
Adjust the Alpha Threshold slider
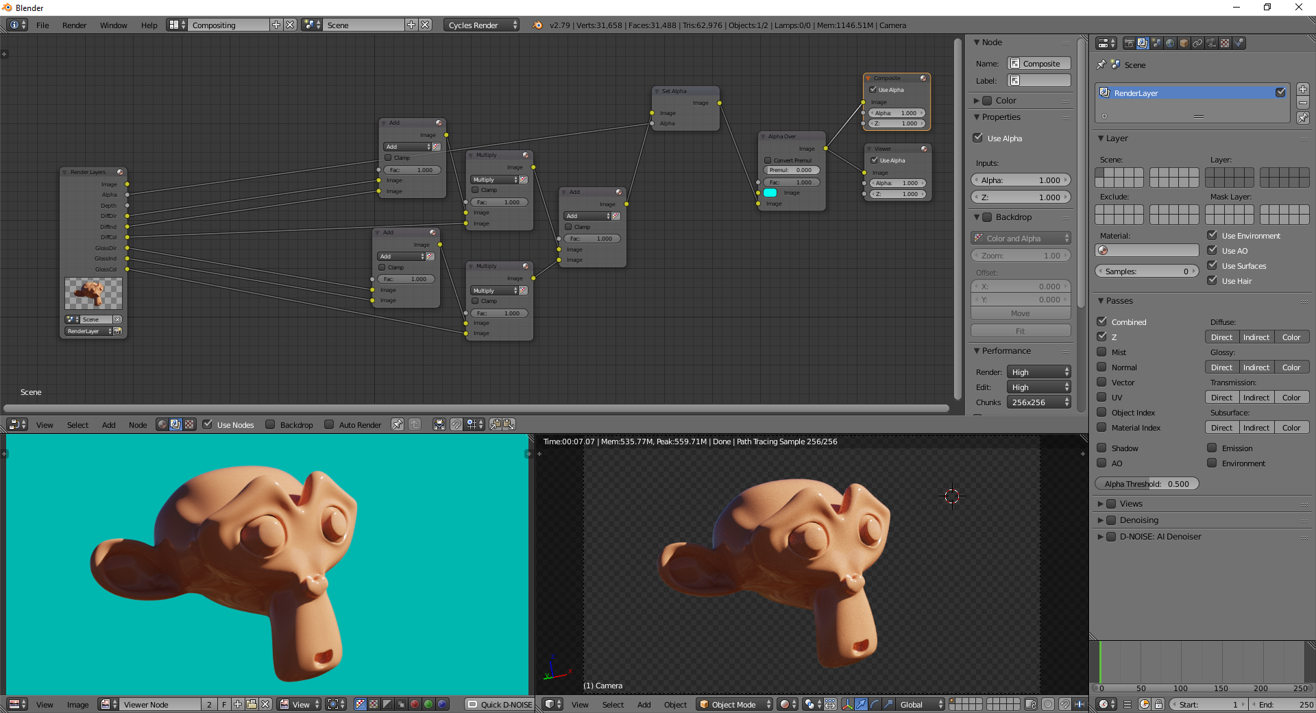(x=1147, y=483)
